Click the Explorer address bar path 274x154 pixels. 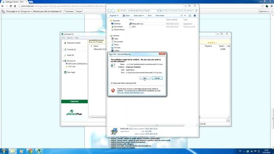pos(138,11)
